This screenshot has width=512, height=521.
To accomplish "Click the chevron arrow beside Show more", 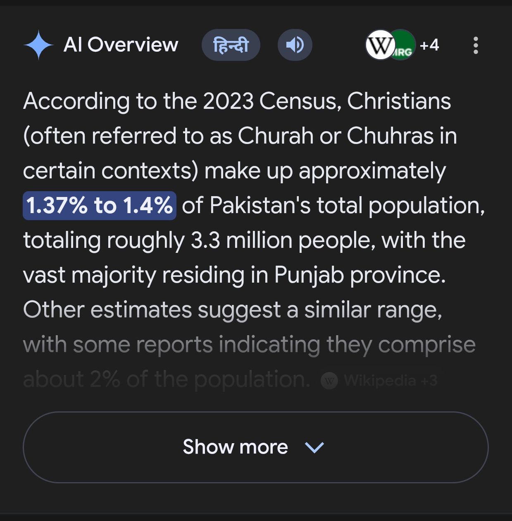I will pyautogui.click(x=314, y=447).
